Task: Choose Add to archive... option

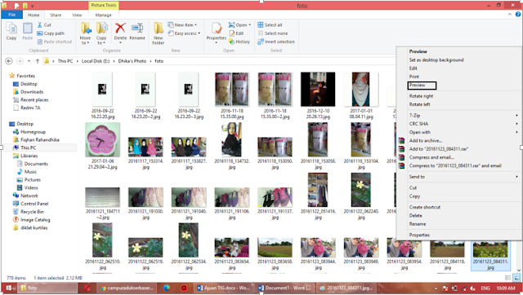Action: (426, 140)
